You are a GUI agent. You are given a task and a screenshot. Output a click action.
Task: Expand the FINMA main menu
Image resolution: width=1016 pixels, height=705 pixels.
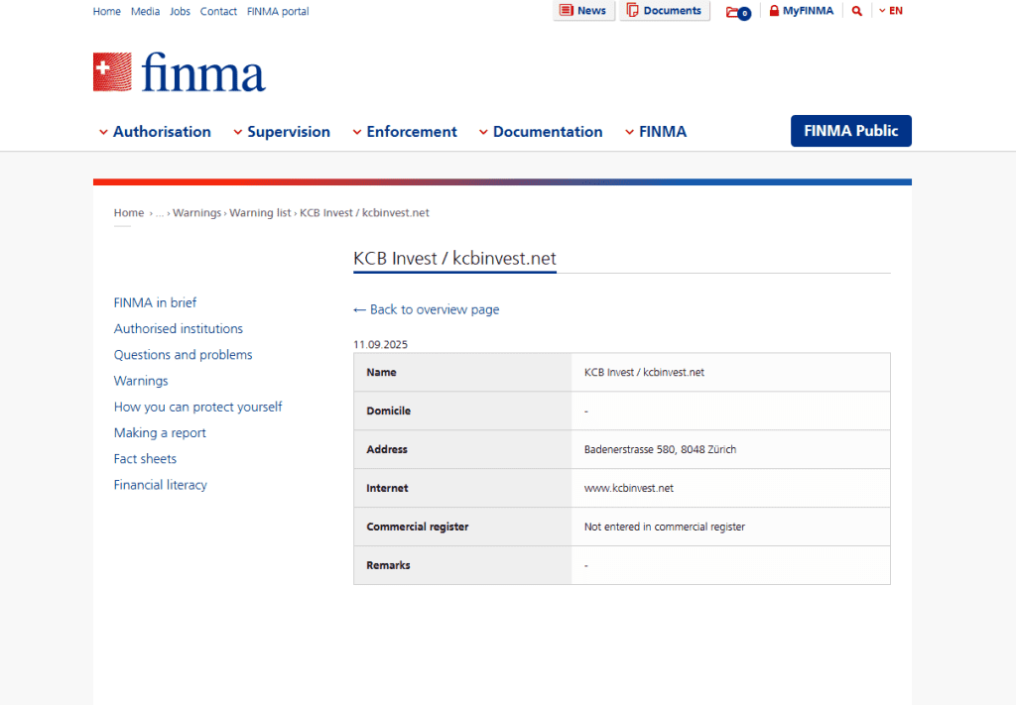pyautogui.click(x=656, y=132)
